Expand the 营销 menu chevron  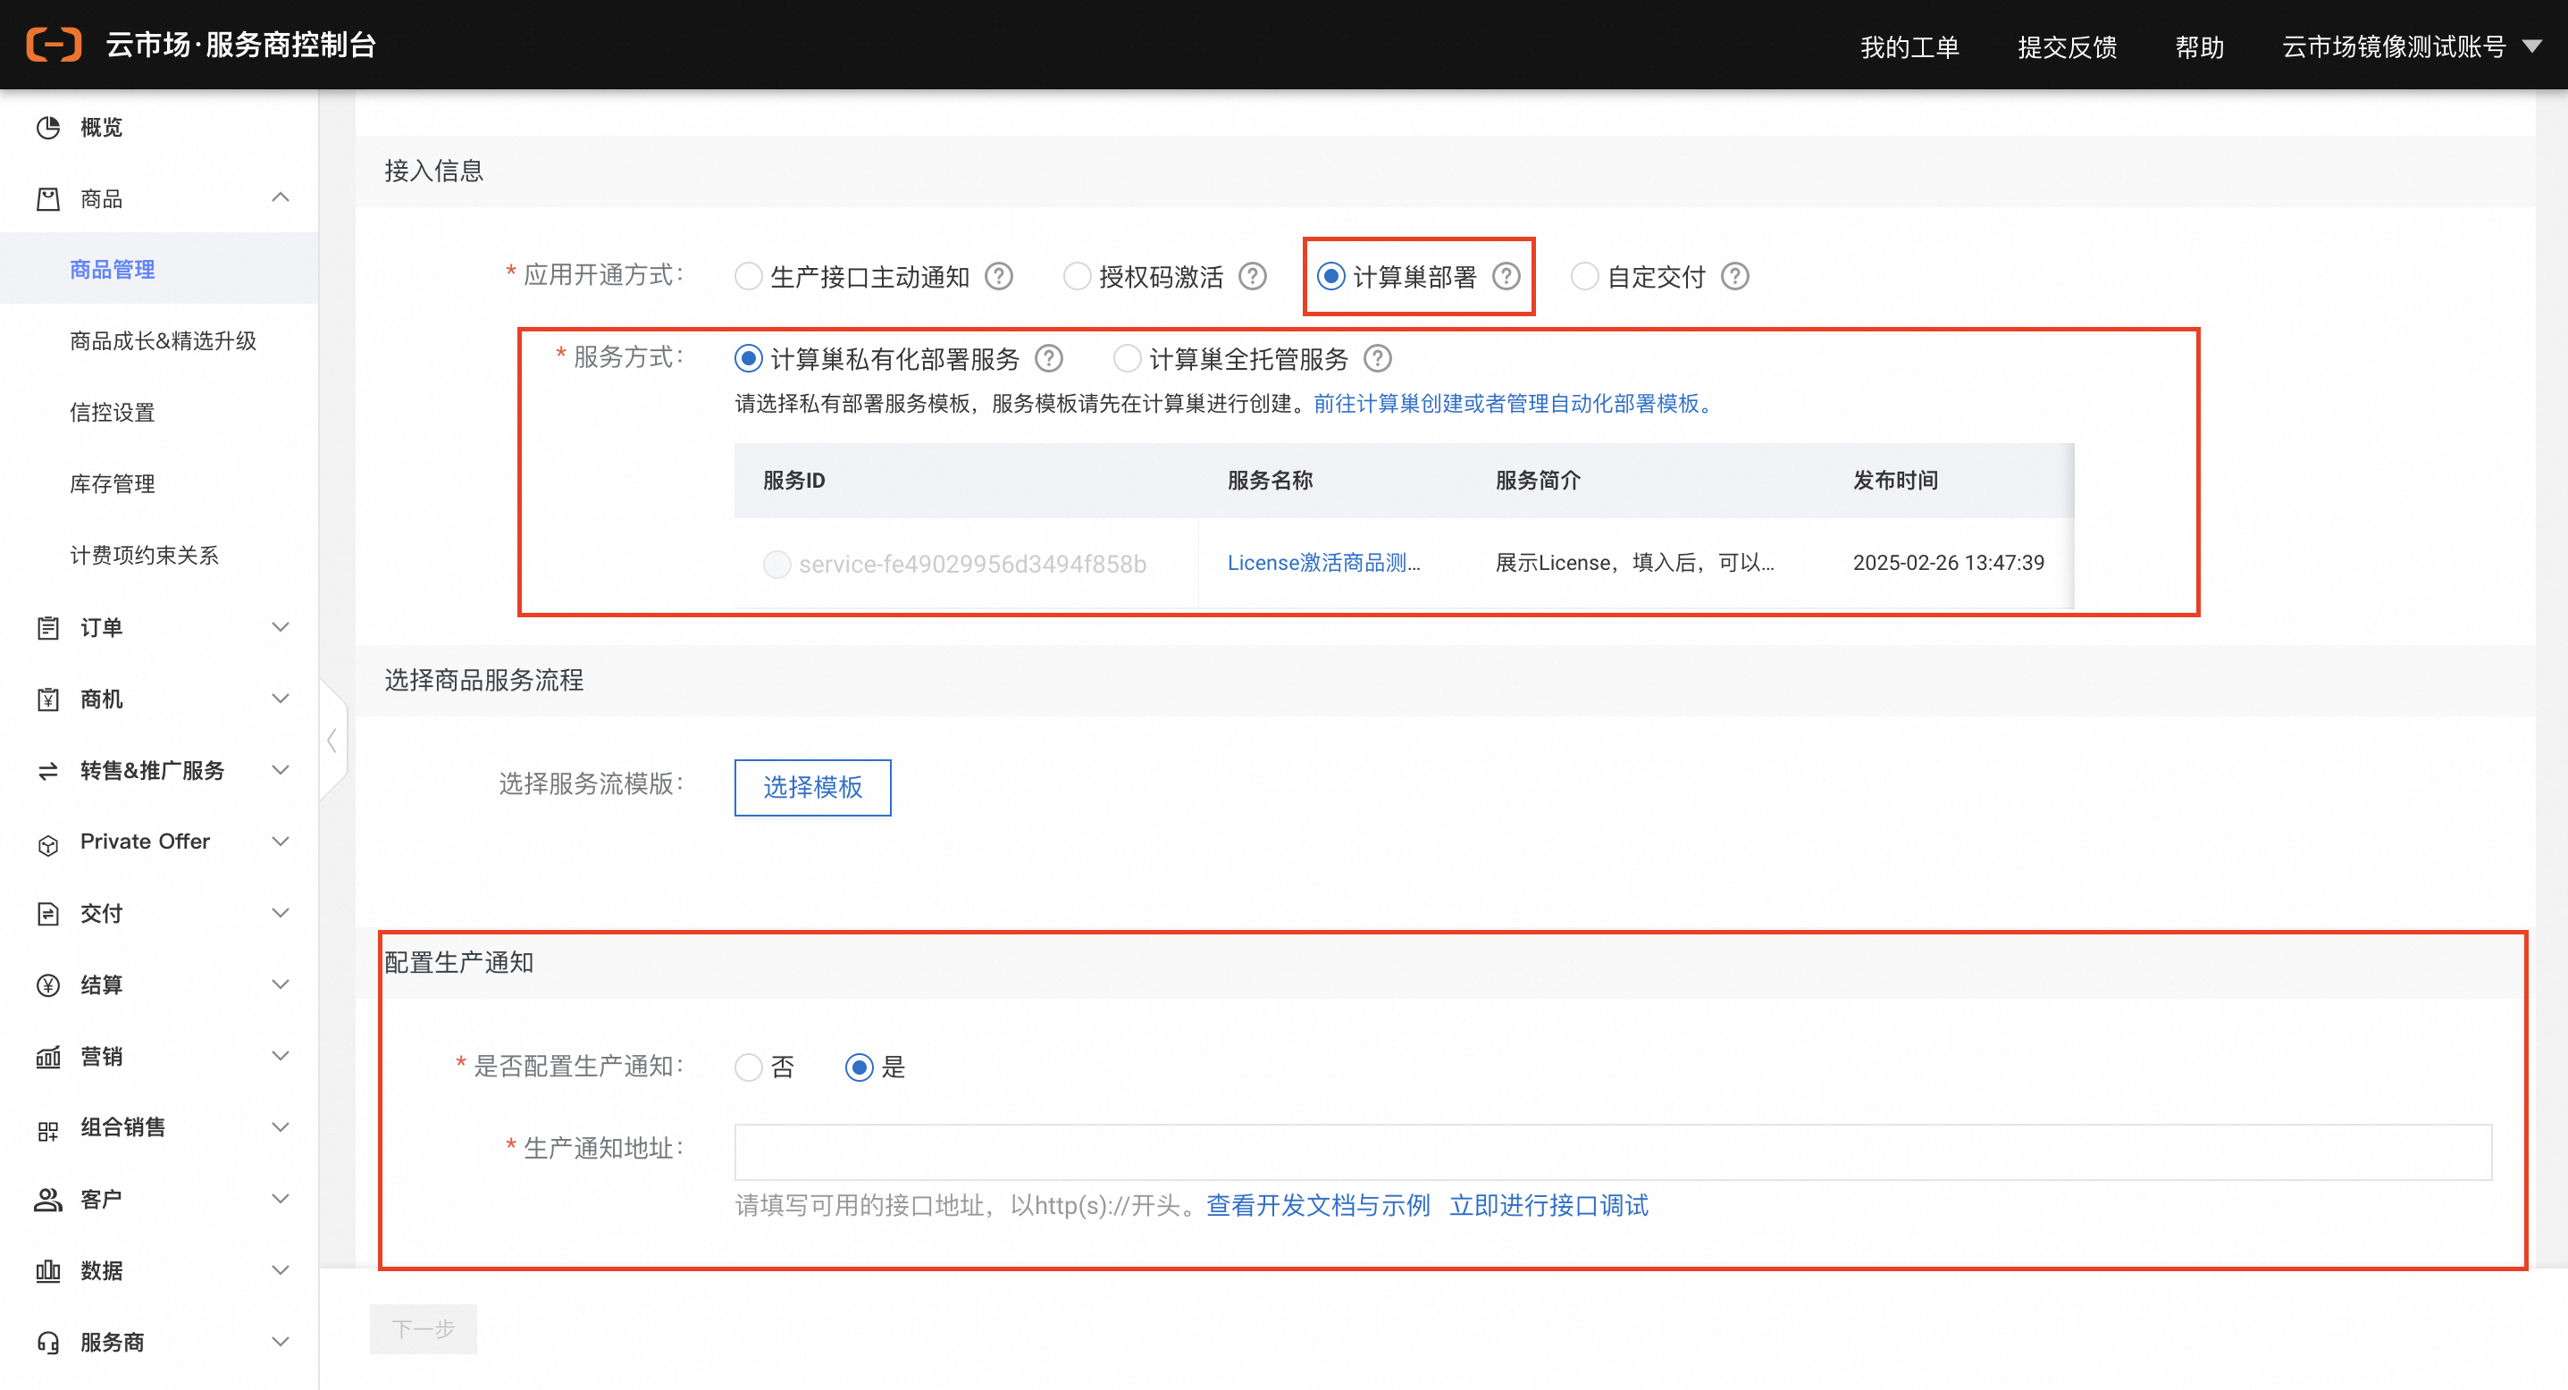click(281, 1056)
